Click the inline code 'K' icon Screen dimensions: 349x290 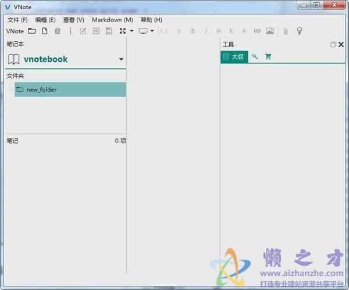point(232,31)
